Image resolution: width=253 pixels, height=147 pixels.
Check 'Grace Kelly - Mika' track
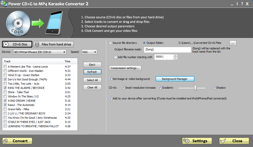(5, 109)
